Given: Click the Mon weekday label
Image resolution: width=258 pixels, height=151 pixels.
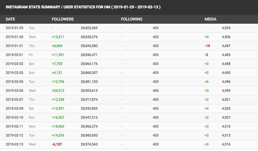Looking at the screenshot, I should pyautogui.click(x=32, y=126).
